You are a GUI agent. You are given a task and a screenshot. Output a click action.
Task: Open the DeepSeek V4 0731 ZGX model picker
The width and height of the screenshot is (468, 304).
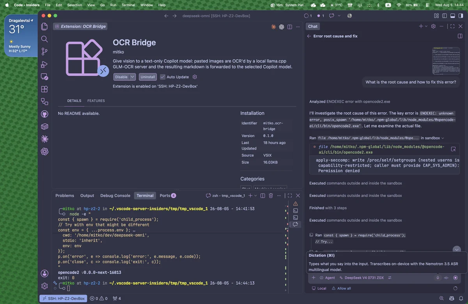pos(362,278)
